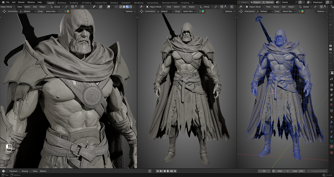Add a new workspace with plus tab
This screenshot has width=334, height=177.
[x=192, y=3]
